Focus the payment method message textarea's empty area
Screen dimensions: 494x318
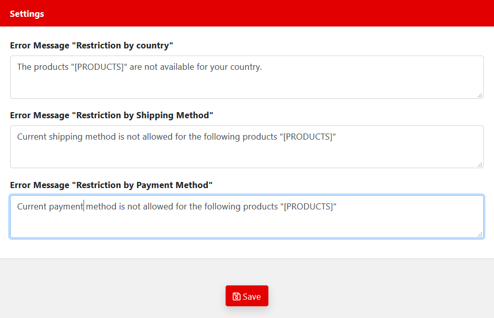[246, 224]
